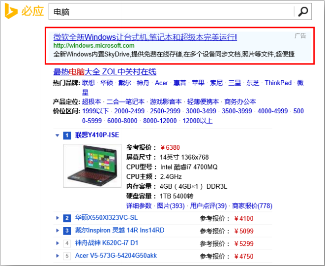Open the 最热电脑大全 ZOL中关村在线 result
Viewport: 325px width, 266px height.
tap(105, 72)
